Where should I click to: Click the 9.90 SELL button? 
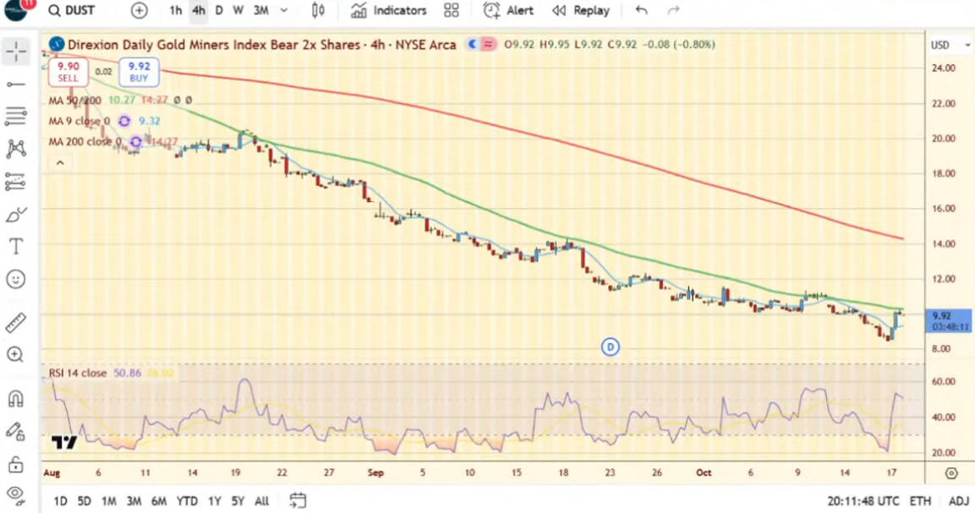coord(68,72)
